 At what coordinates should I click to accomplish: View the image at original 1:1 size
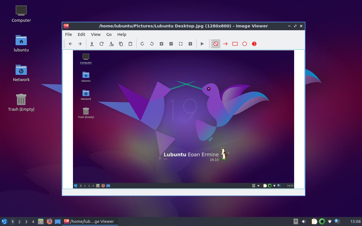[x=190, y=44]
